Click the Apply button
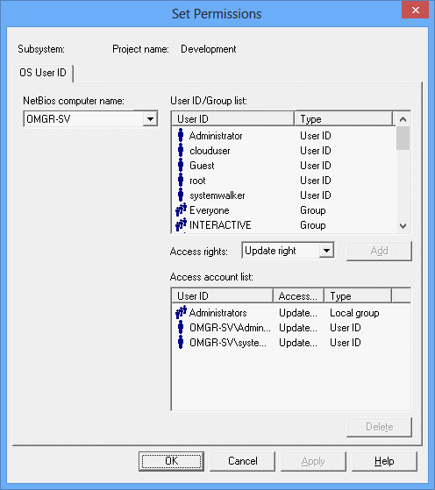This screenshot has width=435, height=490. [313, 461]
